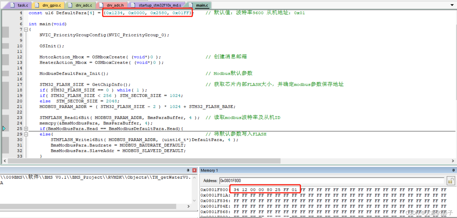Click the output panel scroll up arrow
This screenshot has width=457, height=218.
pos(194,178)
